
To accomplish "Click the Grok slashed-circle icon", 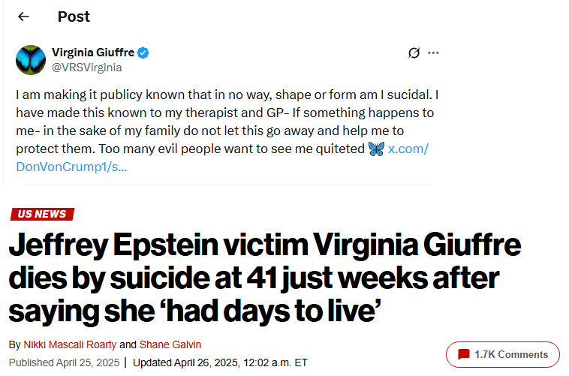I will click(x=413, y=53).
